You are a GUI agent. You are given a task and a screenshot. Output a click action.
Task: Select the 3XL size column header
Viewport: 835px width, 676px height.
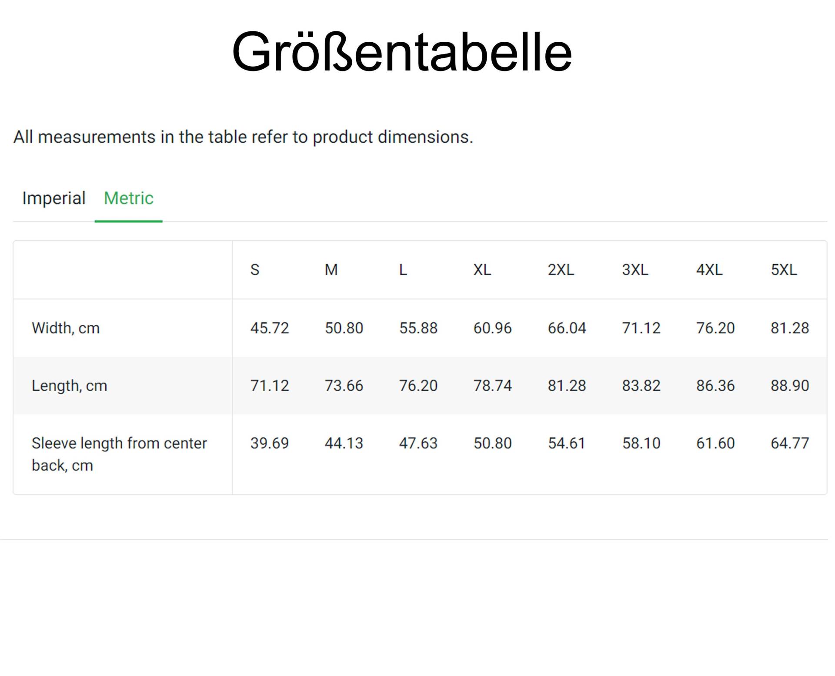(x=636, y=270)
